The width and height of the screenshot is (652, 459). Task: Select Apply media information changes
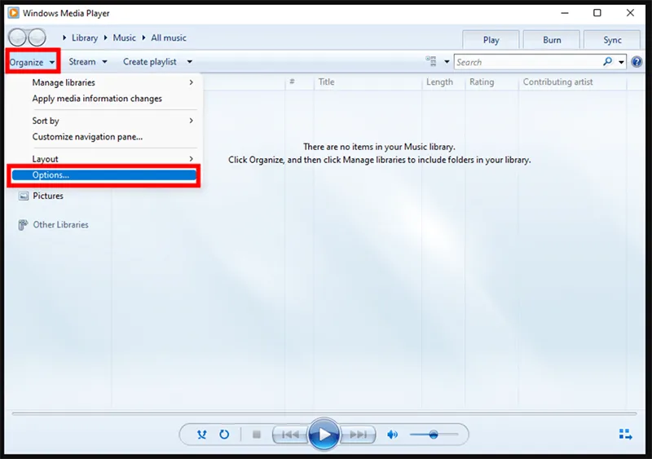106,99
